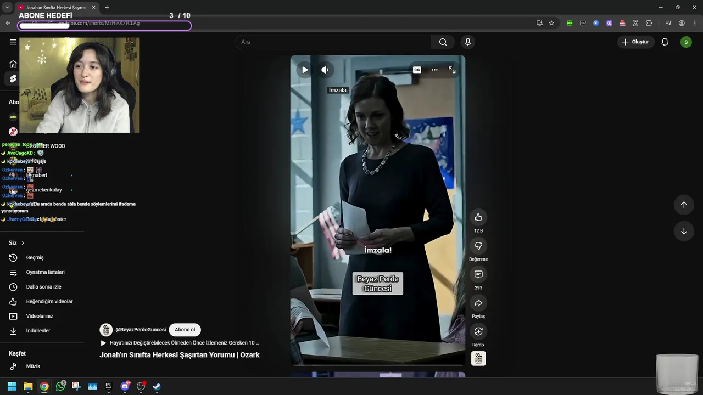Viewport: 703px width, 395px height.
Task: Open the @BeyazPerdeGuncesi channel link
Action: [x=141, y=330]
